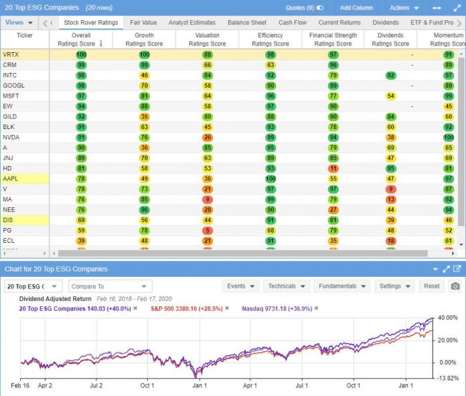The image size is (466, 396).
Task: Click MA's Valuation score badge 9
Action: [208, 199]
